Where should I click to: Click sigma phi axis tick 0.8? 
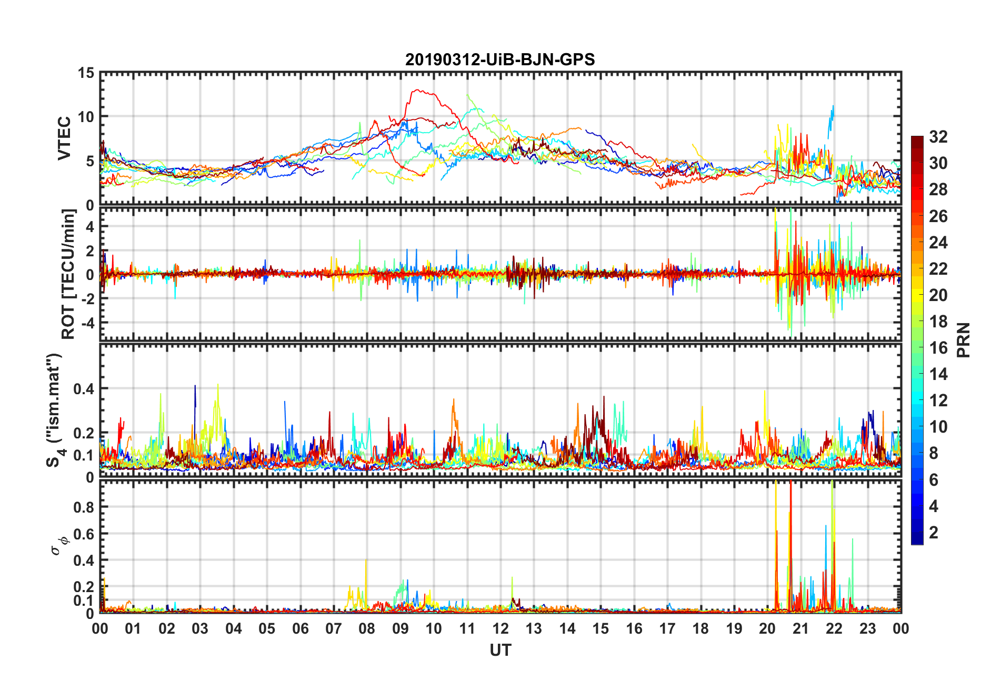(x=84, y=507)
